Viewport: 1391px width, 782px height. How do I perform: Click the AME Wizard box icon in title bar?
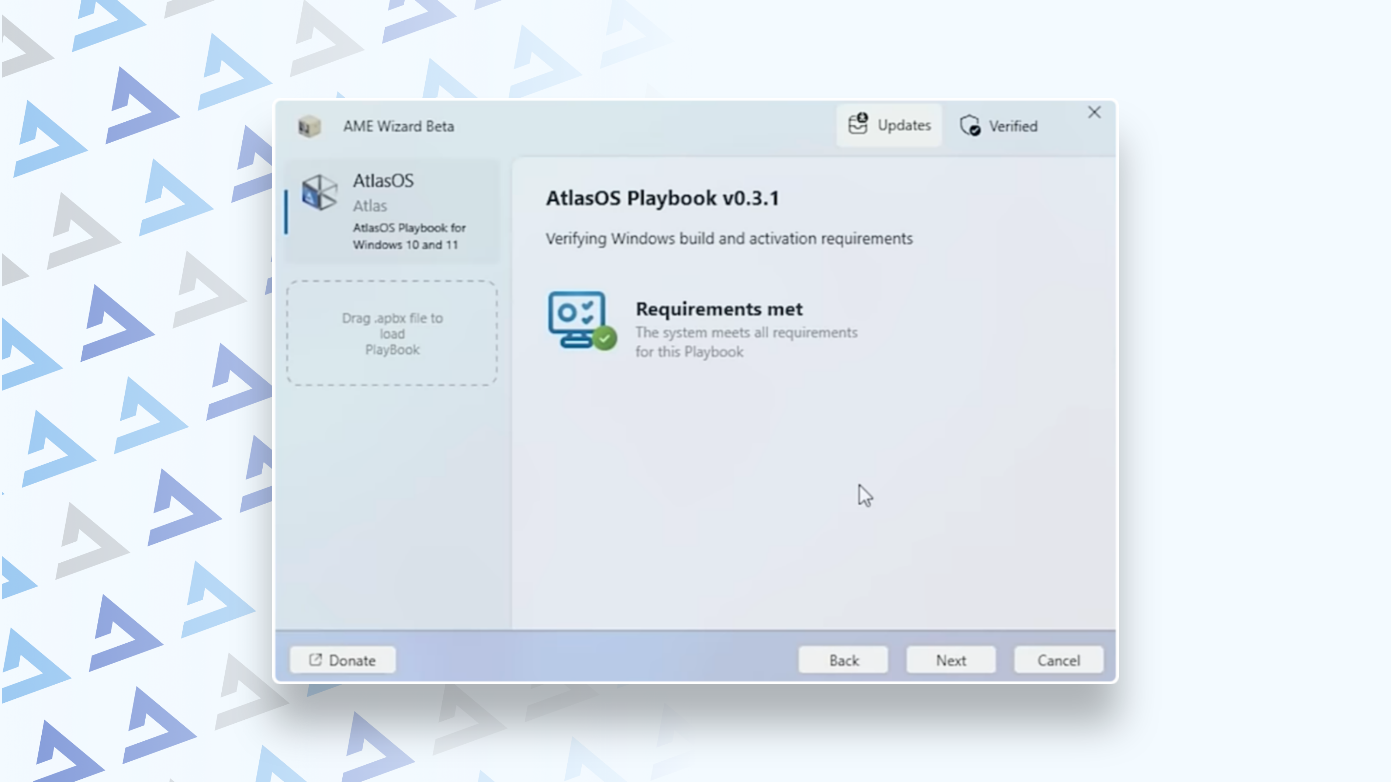(309, 126)
